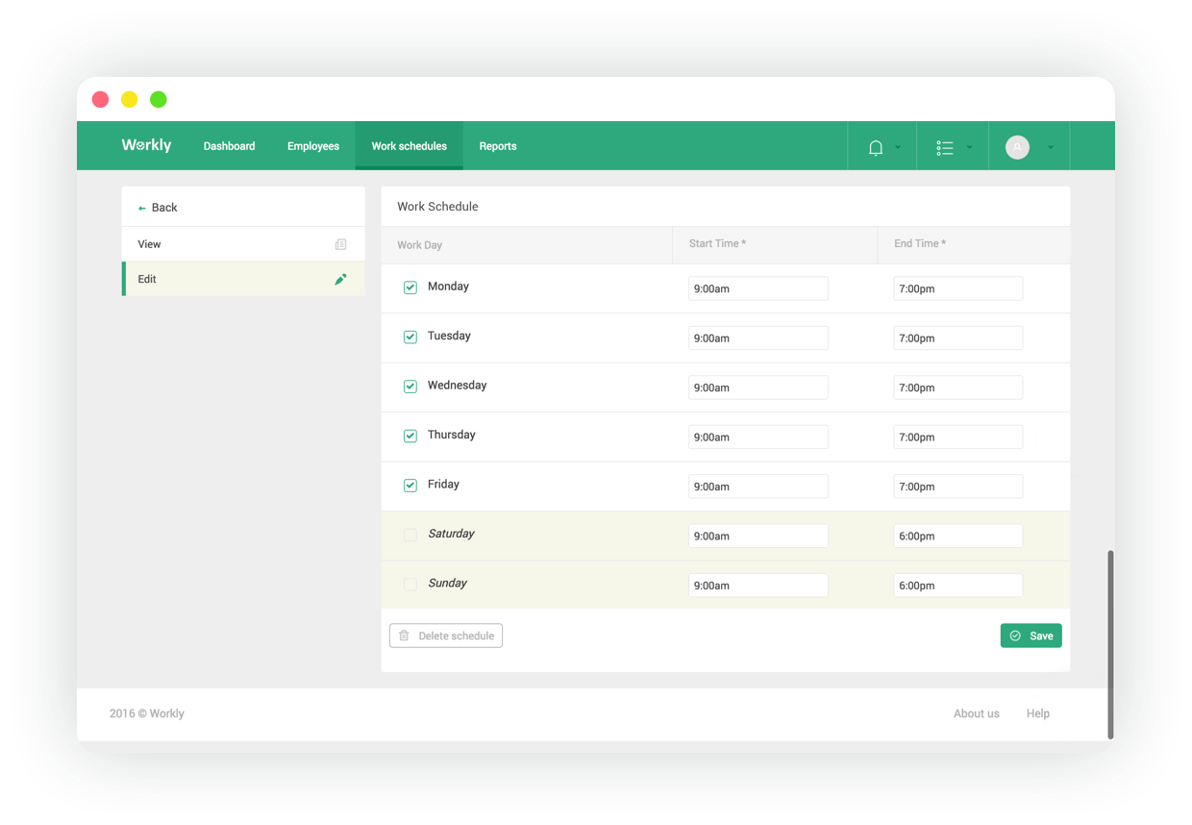This screenshot has width=1192, height=825.
Task: Click the Delete schedule button
Action: click(x=446, y=636)
